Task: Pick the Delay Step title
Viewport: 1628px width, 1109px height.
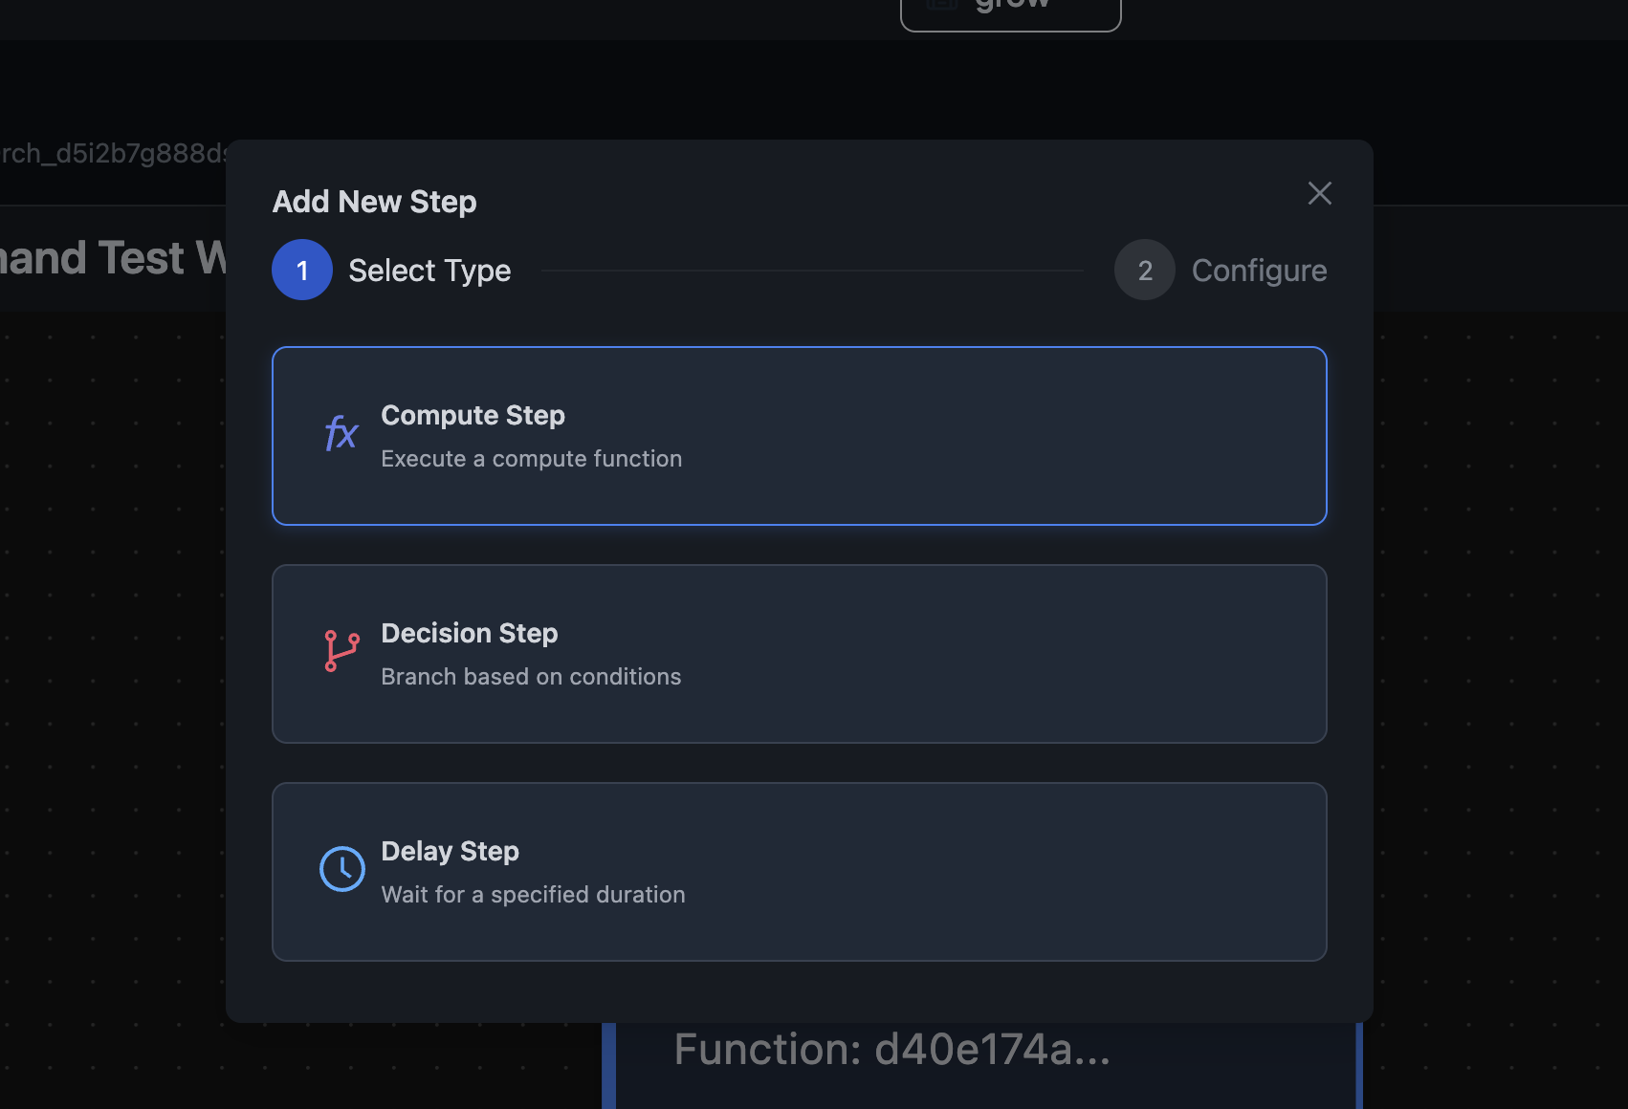Action: click(450, 852)
